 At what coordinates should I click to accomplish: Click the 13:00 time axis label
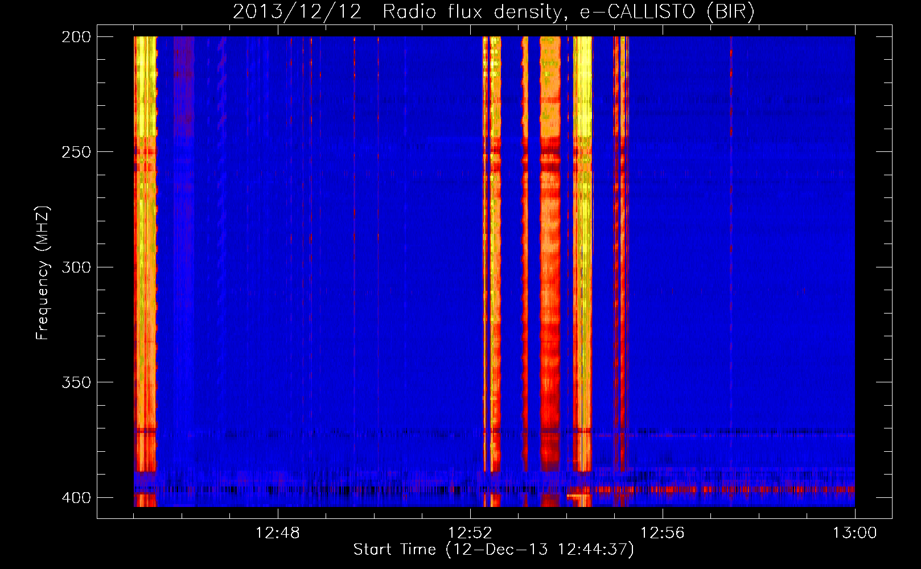[855, 533]
